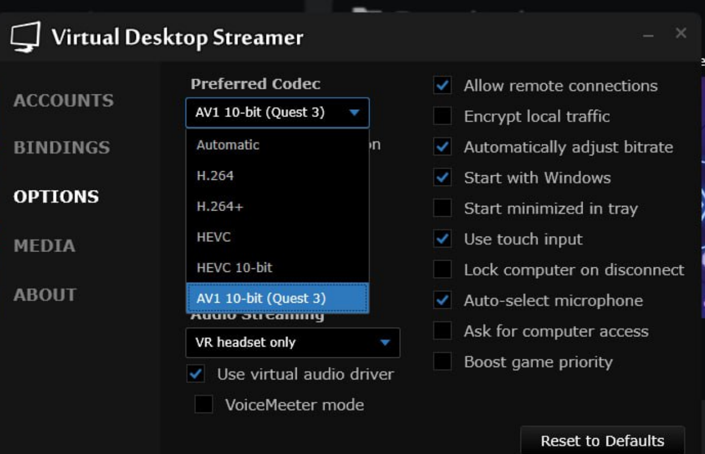The height and width of the screenshot is (454, 705).
Task: Open the Bindings tab
Action: click(62, 147)
